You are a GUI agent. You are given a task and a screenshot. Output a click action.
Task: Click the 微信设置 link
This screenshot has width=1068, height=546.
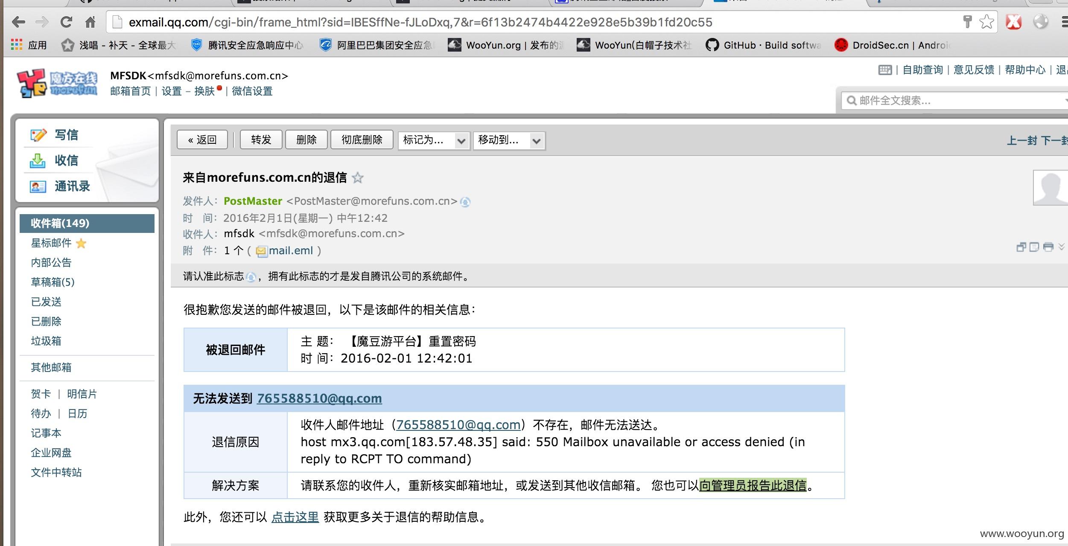pos(252,91)
